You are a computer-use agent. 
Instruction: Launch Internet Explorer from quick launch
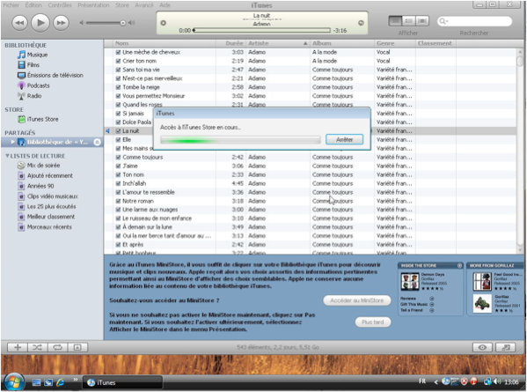[x=61, y=382]
